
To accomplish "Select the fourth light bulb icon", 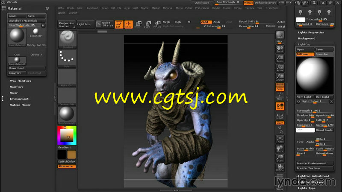I will tap(329, 12).
